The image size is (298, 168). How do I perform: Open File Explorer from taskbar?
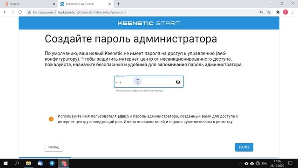(x=28, y=163)
